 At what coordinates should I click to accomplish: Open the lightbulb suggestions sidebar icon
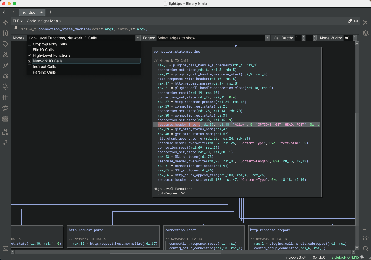pyautogui.click(x=5, y=87)
